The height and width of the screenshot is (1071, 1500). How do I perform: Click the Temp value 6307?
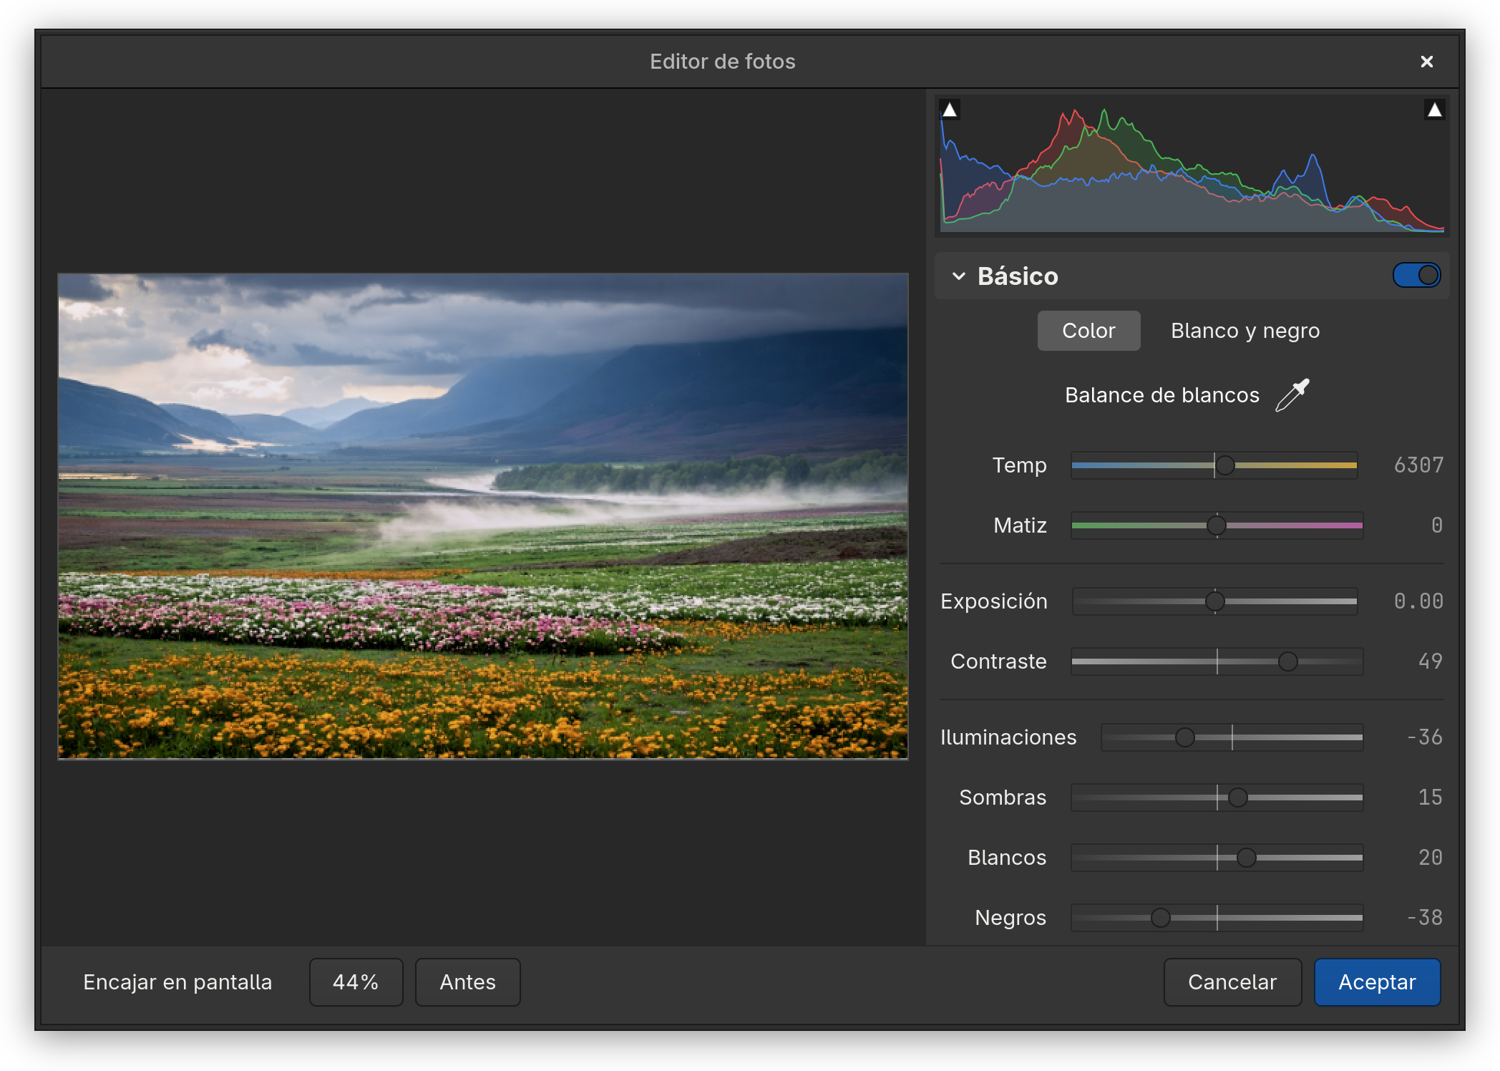pyautogui.click(x=1418, y=465)
